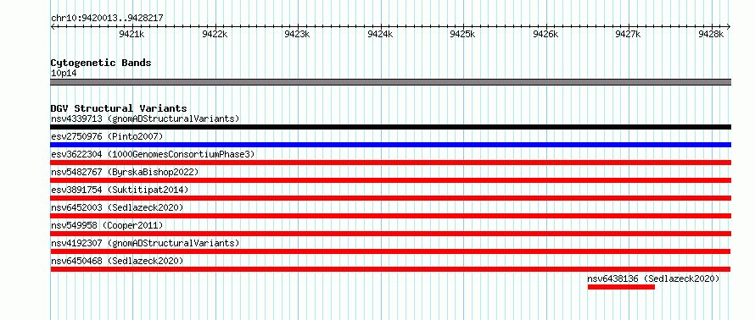Click the 9421k ruler tick label
The height and width of the screenshot is (320, 755).
coord(132,34)
